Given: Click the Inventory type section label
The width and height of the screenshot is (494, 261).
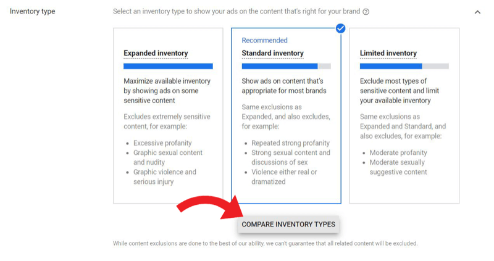Looking at the screenshot, I should pyautogui.click(x=33, y=11).
